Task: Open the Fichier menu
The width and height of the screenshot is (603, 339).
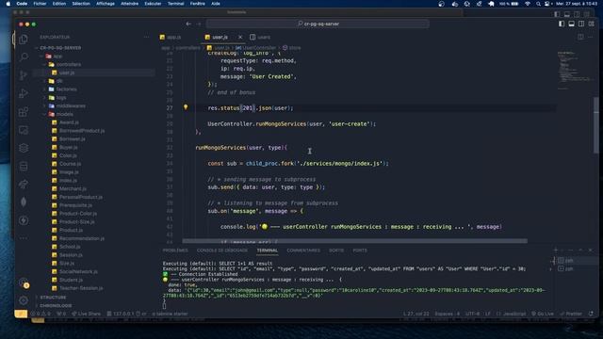Action: [40, 4]
